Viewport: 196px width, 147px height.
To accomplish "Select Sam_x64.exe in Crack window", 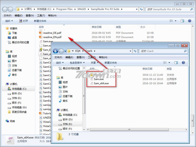I will coord(100,83).
